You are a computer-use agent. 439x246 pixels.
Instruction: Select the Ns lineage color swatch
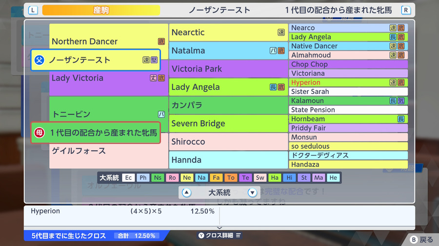click(158, 177)
